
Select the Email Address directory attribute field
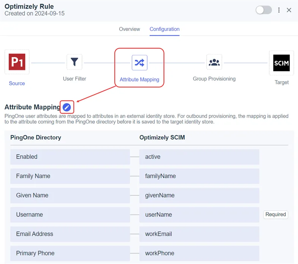[x=70, y=234]
